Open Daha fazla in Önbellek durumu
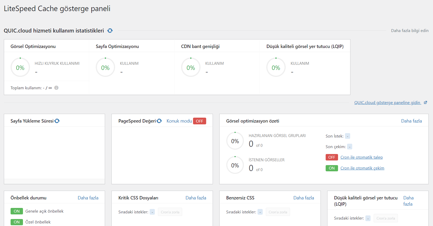Image resolution: width=433 pixels, height=226 pixels. tap(88, 198)
